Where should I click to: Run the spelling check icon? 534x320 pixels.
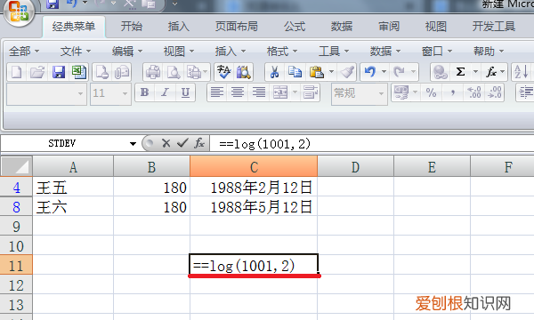click(223, 72)
